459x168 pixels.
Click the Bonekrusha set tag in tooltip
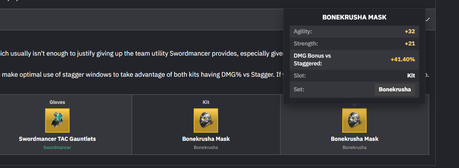click(x=395, y=89)
